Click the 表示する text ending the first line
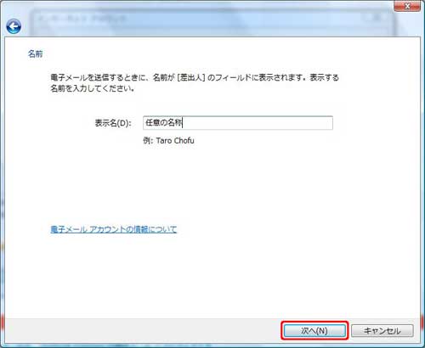 325,77
